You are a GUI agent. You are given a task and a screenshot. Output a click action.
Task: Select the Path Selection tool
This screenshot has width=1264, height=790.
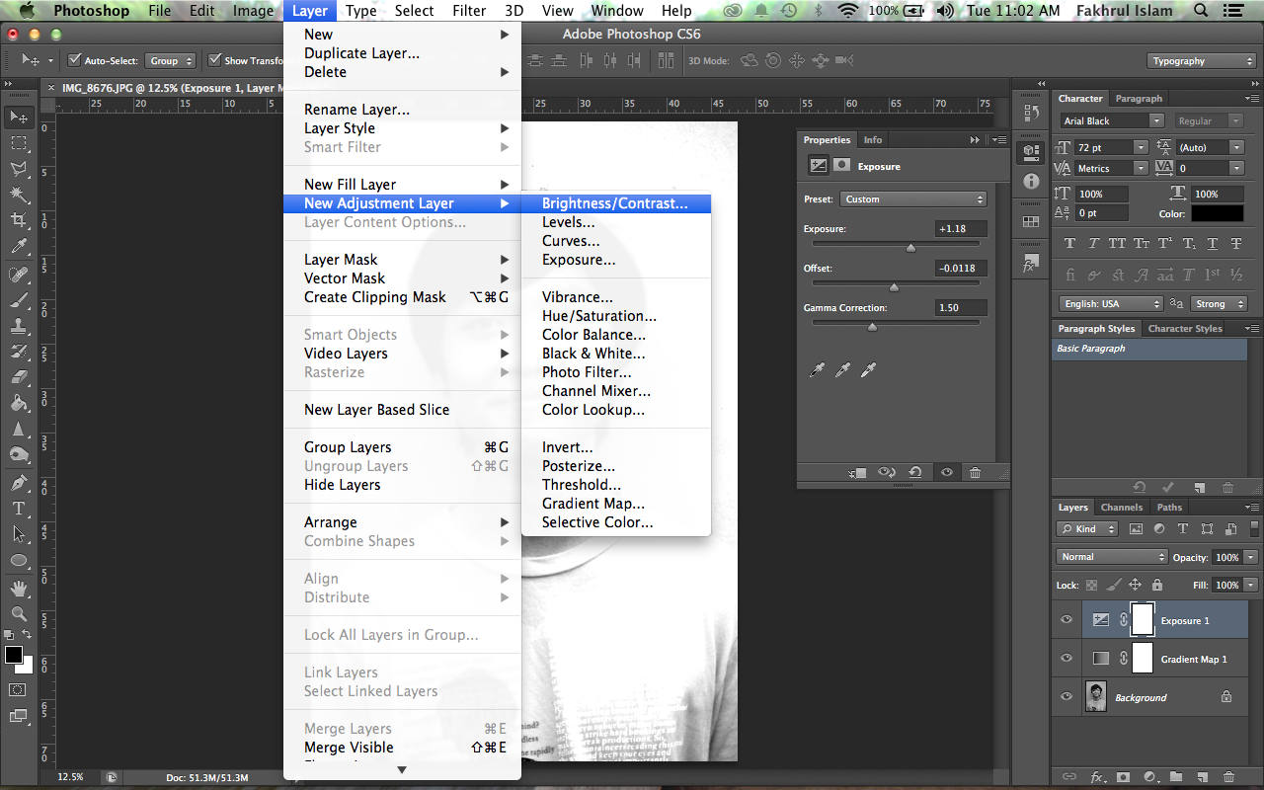tap(19, 534)
